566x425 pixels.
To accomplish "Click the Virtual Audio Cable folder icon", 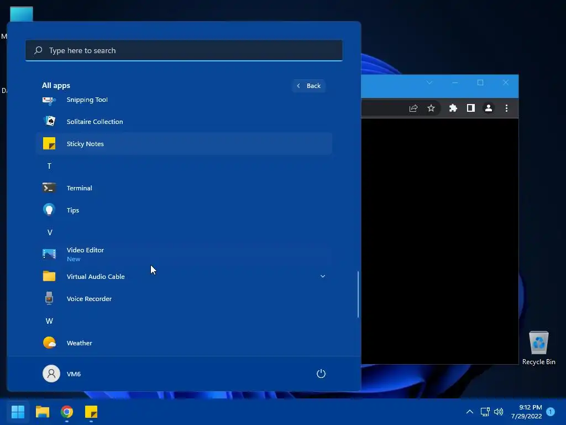I will (x=49, y=276).
